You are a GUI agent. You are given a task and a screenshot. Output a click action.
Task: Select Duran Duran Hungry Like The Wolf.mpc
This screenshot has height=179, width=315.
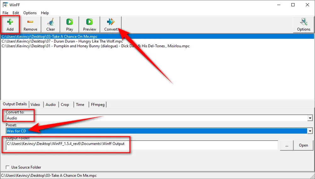[157, 41]
